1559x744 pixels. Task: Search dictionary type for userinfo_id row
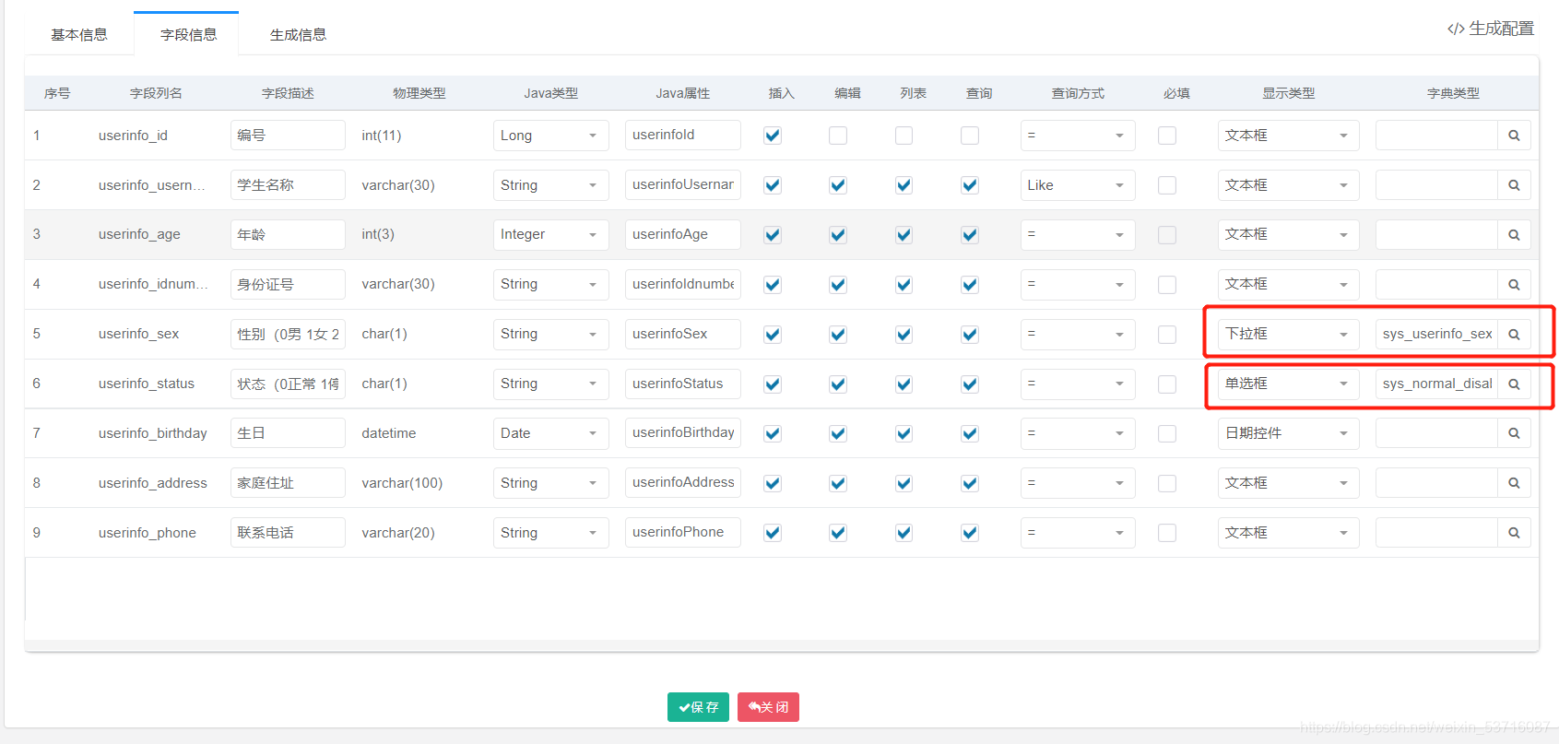tap(1514, 136)
